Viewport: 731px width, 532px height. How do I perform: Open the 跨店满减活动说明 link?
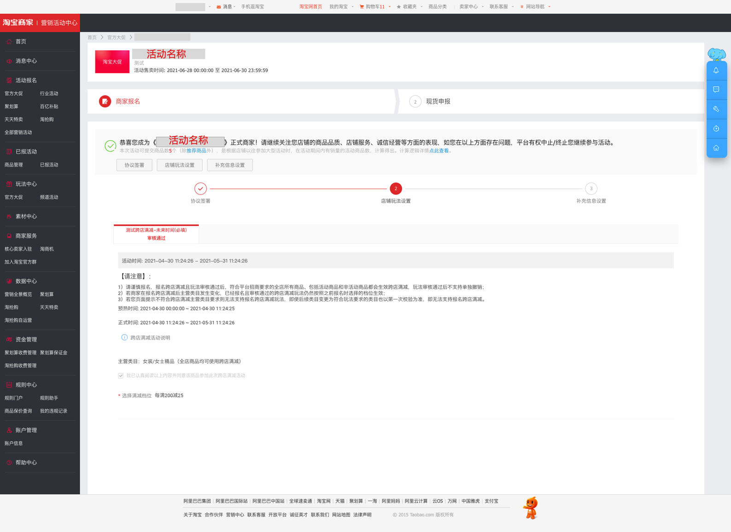pos(150,338)
